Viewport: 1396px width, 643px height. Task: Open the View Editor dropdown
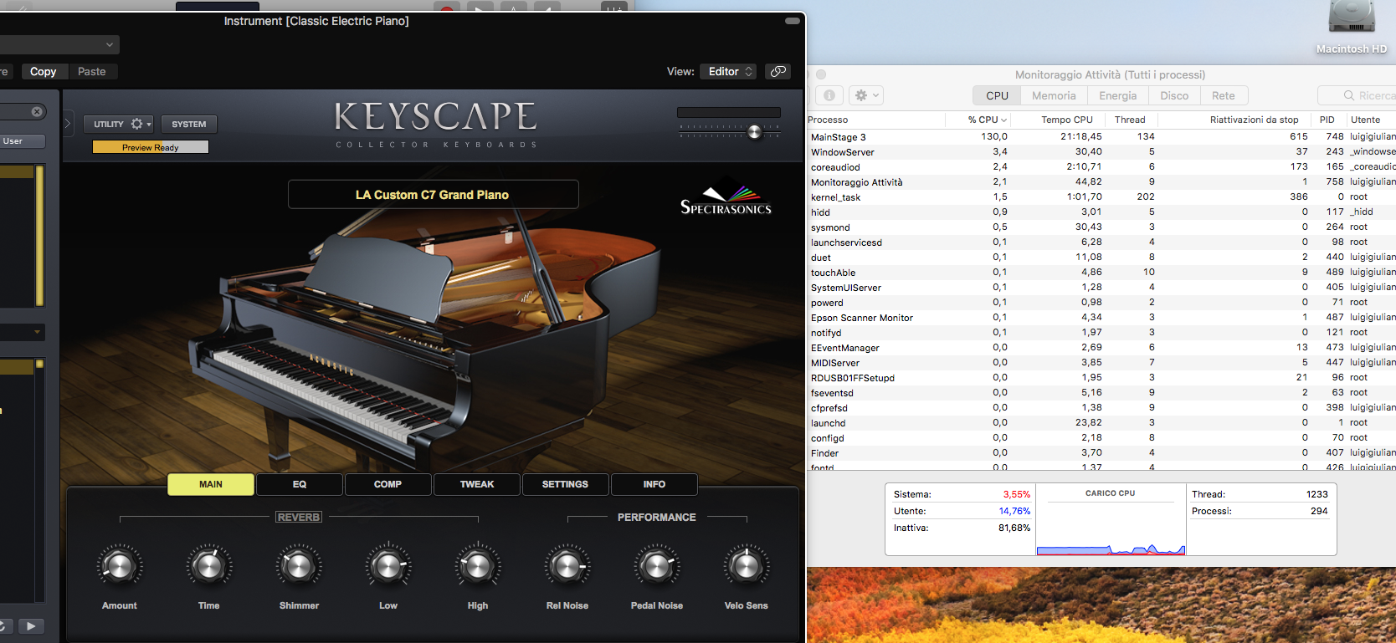(728, 71)
